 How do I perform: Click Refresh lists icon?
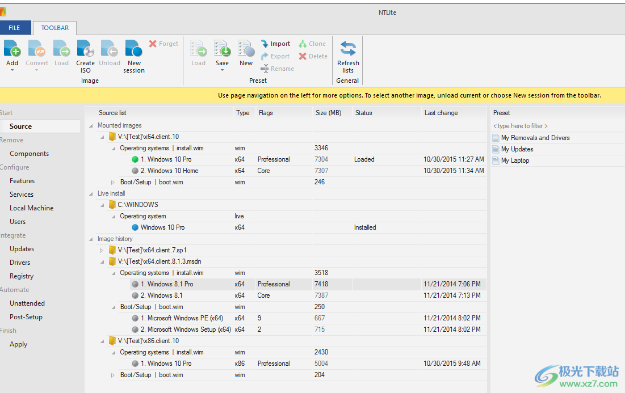coord(348,49)
